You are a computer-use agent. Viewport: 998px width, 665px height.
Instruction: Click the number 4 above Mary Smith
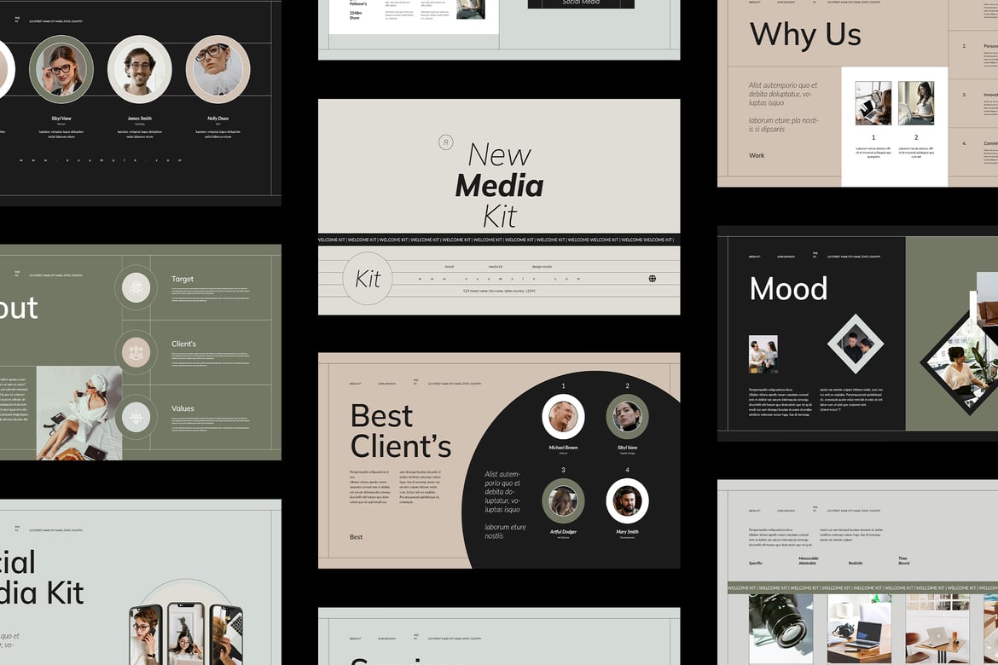coord(627,471)
